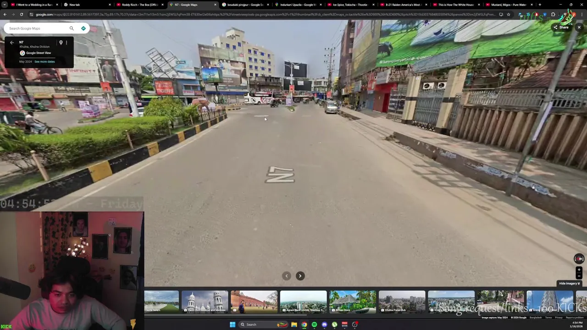Go back with the arrow beside N7
This screenshot has width=587, height=330.
click(x=12, y=43)
